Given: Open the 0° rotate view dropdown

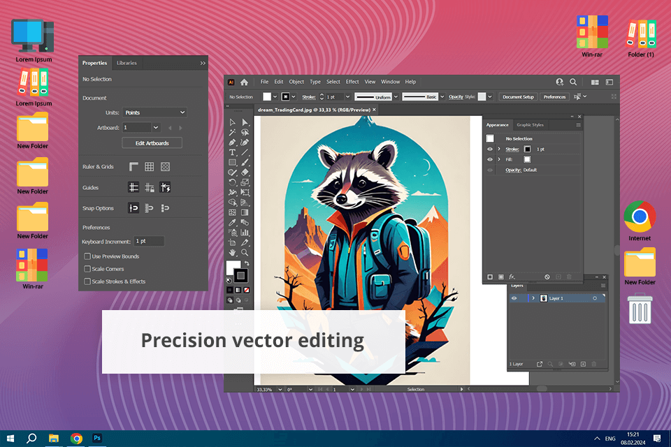Looking at the screenshot, I should click(x=310, y=389).
